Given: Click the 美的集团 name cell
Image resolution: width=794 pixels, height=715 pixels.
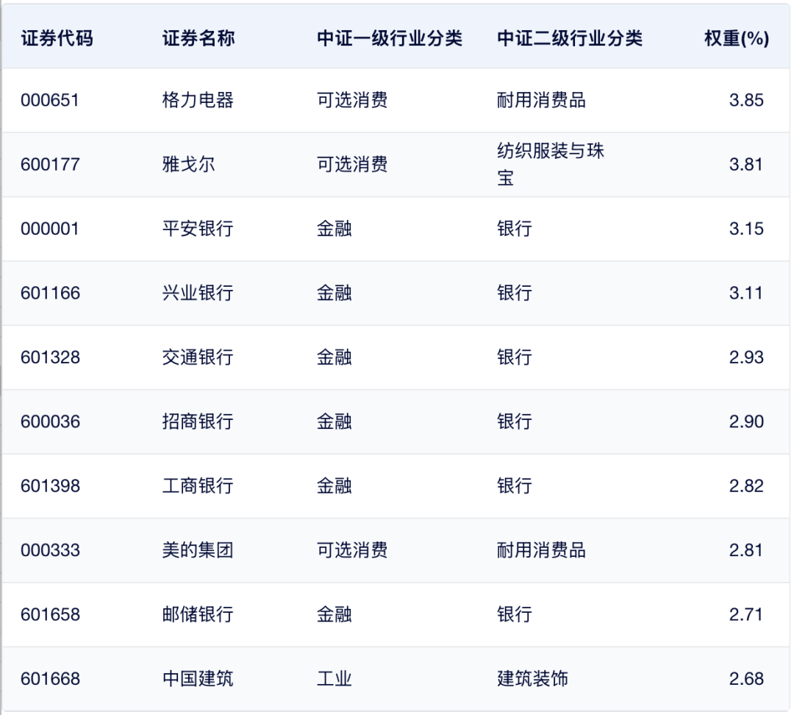Looking at the screenshot, I should 198,550.
